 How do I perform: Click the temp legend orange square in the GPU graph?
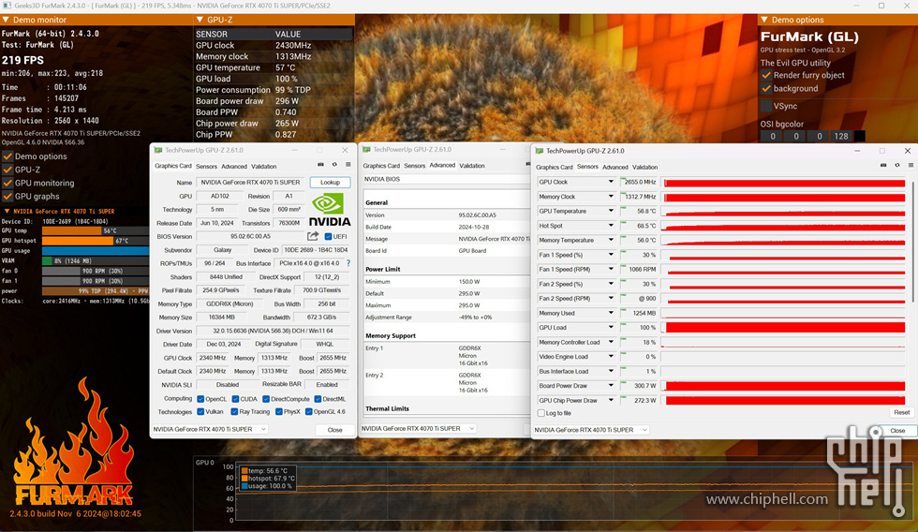244,470
